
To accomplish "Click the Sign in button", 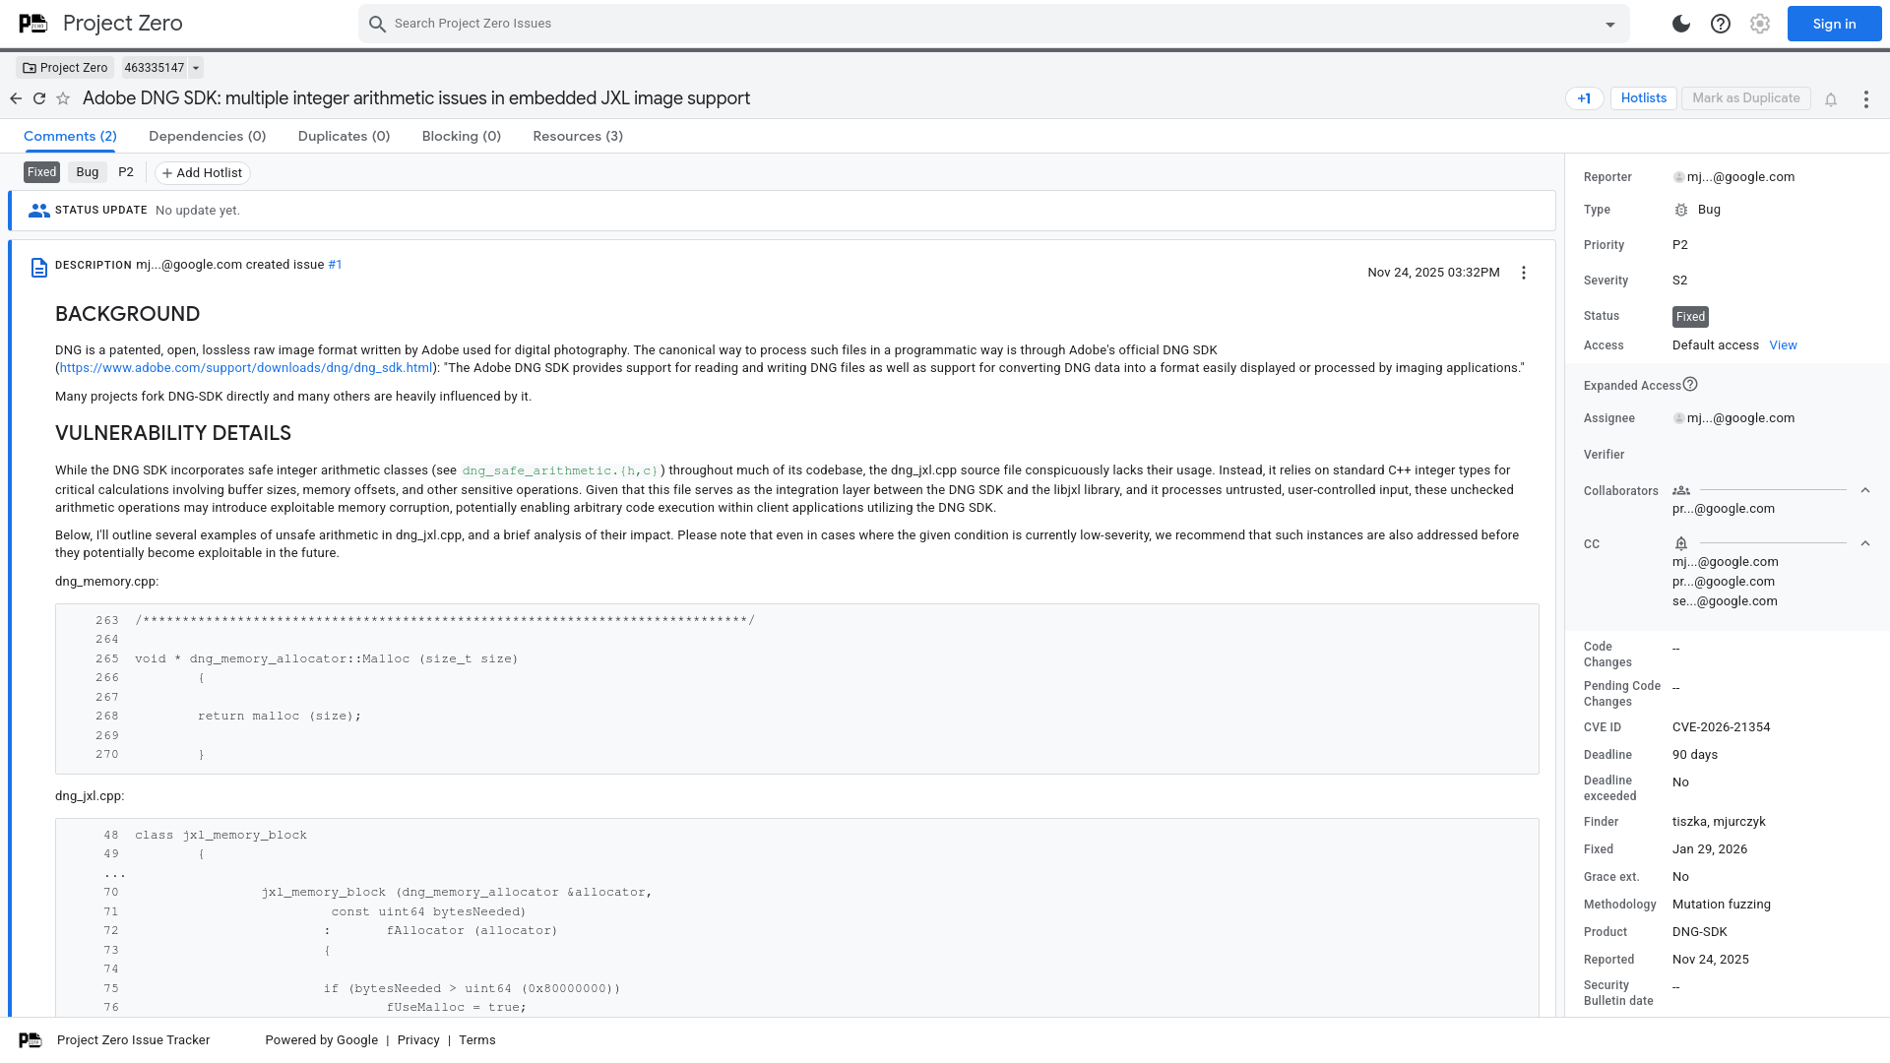I will 1833,24.
